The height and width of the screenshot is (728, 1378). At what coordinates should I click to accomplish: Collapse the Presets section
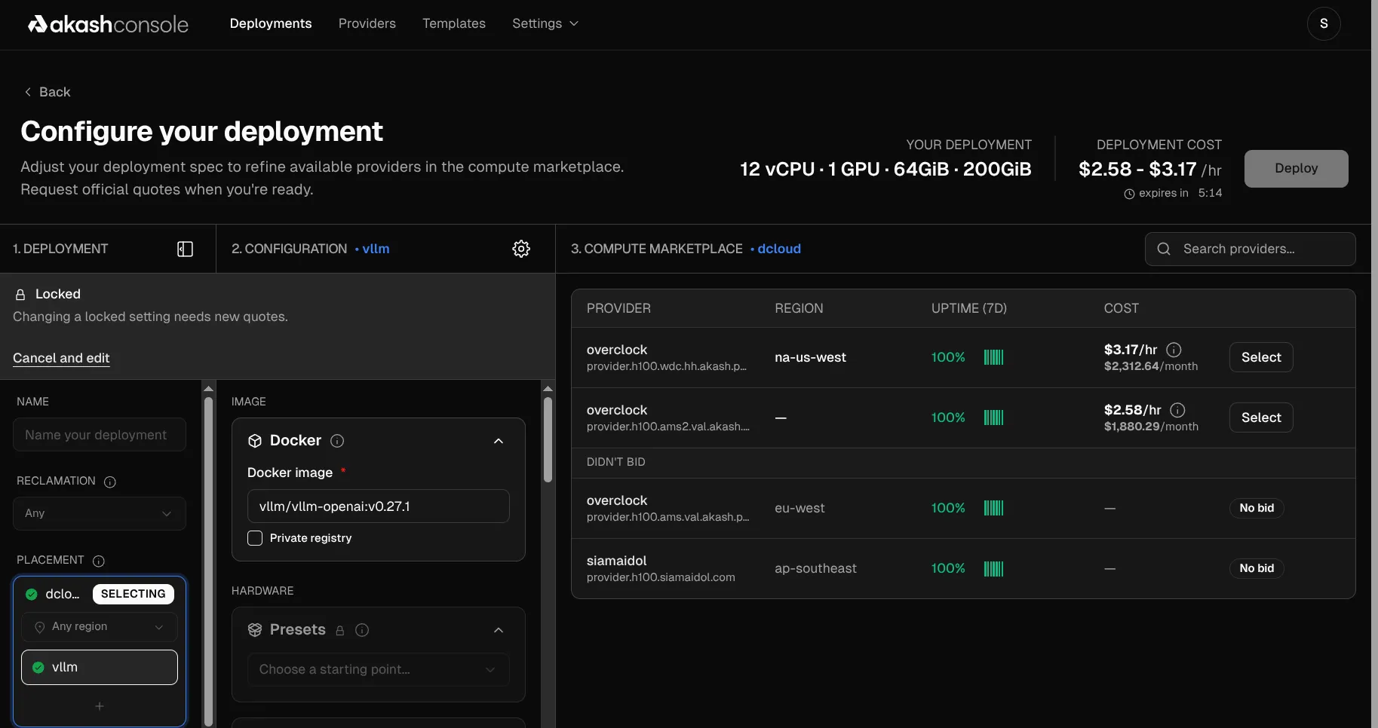pyautogui.click(x=499, y=630)
